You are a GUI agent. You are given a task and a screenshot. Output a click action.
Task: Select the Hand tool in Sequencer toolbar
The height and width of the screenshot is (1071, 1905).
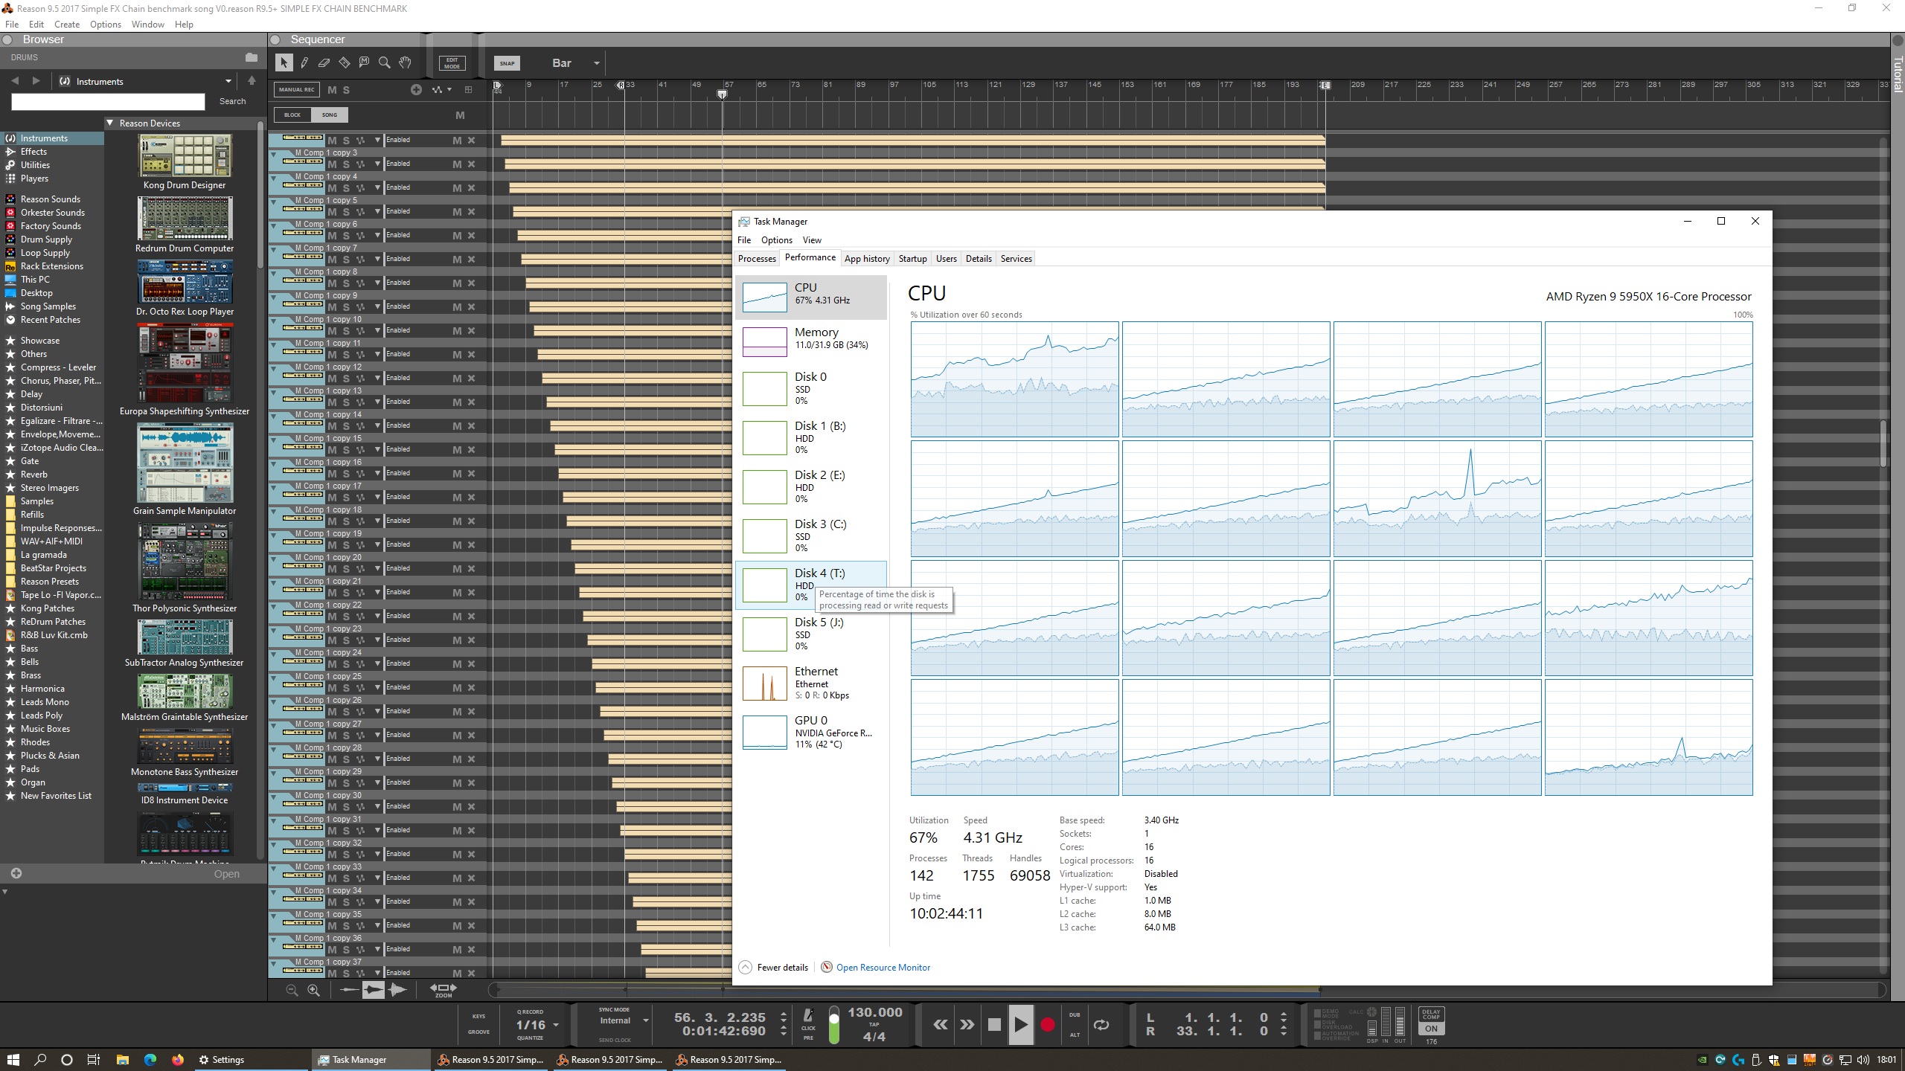(x=405, y=62)
